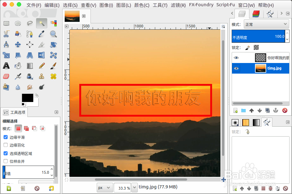Image resolution: width=292 pixels, height=194 pixels.
Task: Select the Clone stamp tool
Action: click(x=42, y=76)
